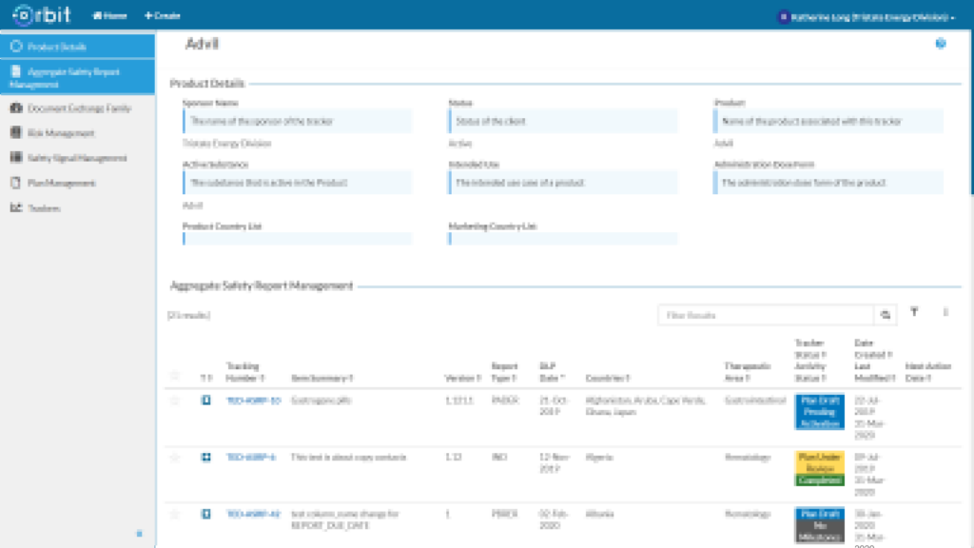The height and width of the screenshot is (548, 974).
Task: Sort by the Version column
Action: pos(463,378)
